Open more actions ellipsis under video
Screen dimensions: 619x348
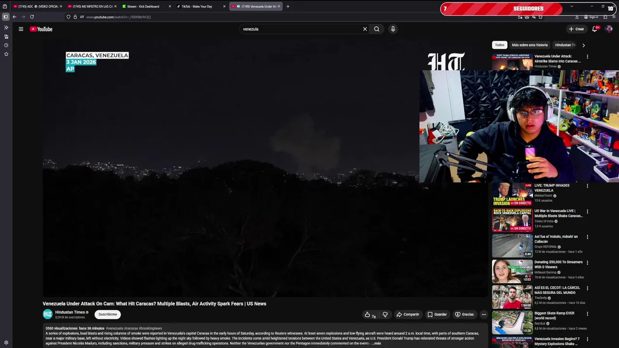[484, 315]
